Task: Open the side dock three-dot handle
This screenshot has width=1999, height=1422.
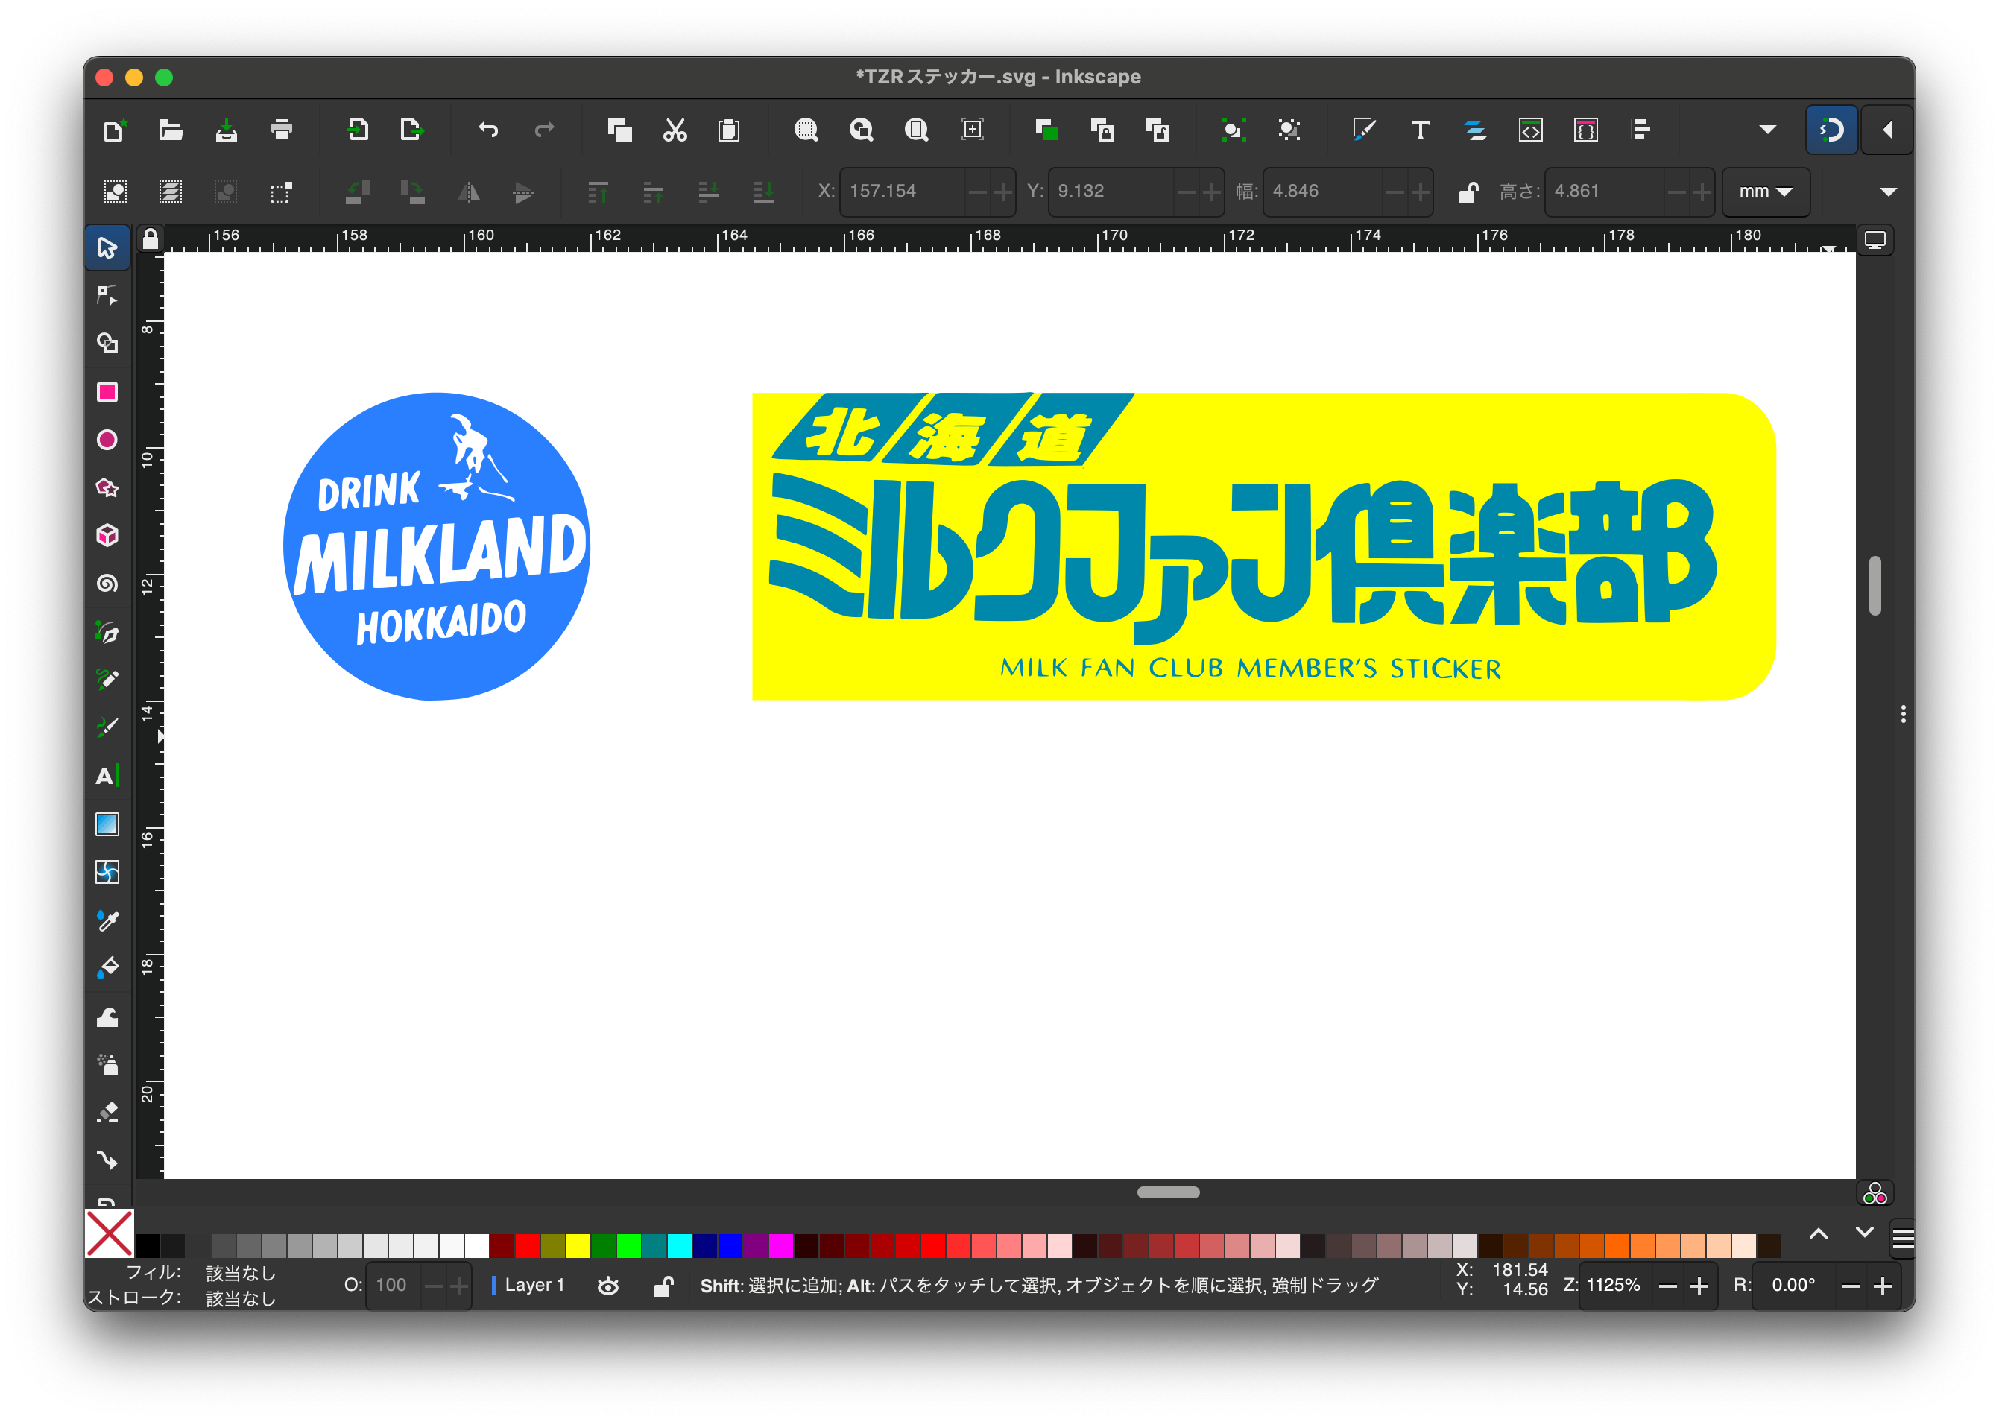Action: pyautogui.click(x=1903, y=715)
